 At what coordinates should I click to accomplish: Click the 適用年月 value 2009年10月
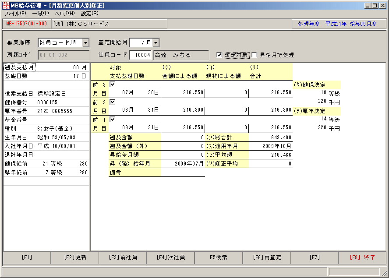277,146
